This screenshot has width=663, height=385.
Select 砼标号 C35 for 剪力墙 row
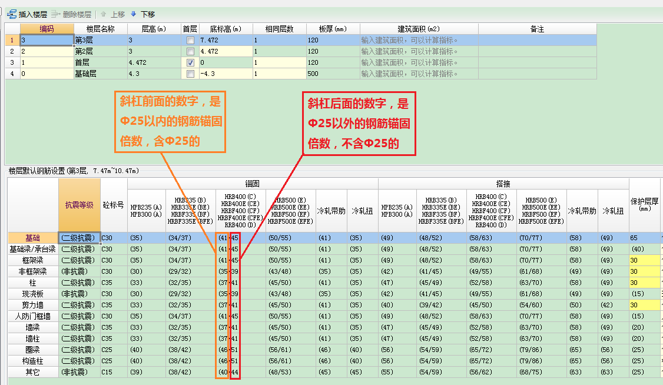click(114, 305)
